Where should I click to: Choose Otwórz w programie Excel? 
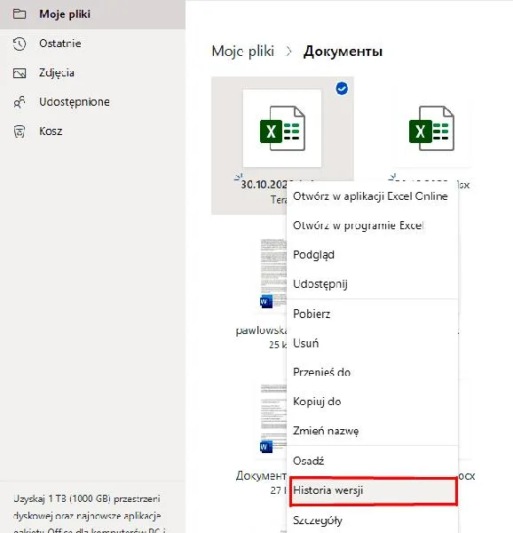372,226
